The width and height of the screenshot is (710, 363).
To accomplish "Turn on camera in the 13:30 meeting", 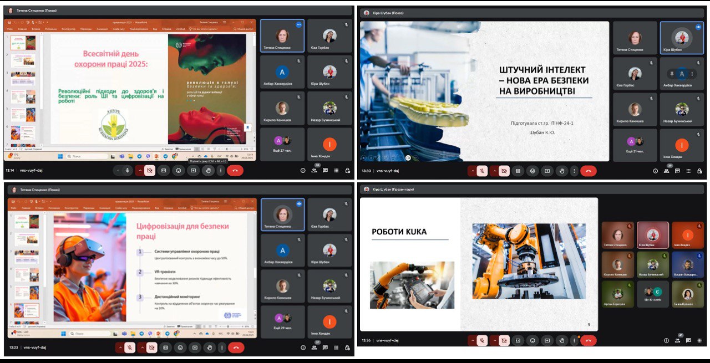I will point(504,171).
